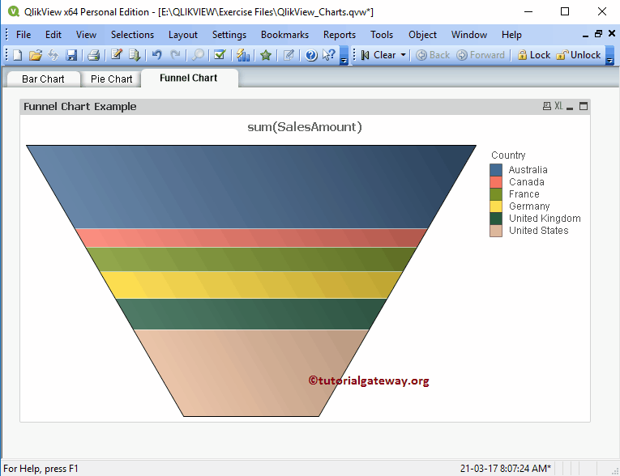Activate the What's This help cursor
Viewport: 620px width, 476px height.
click(x=328, y=55)
